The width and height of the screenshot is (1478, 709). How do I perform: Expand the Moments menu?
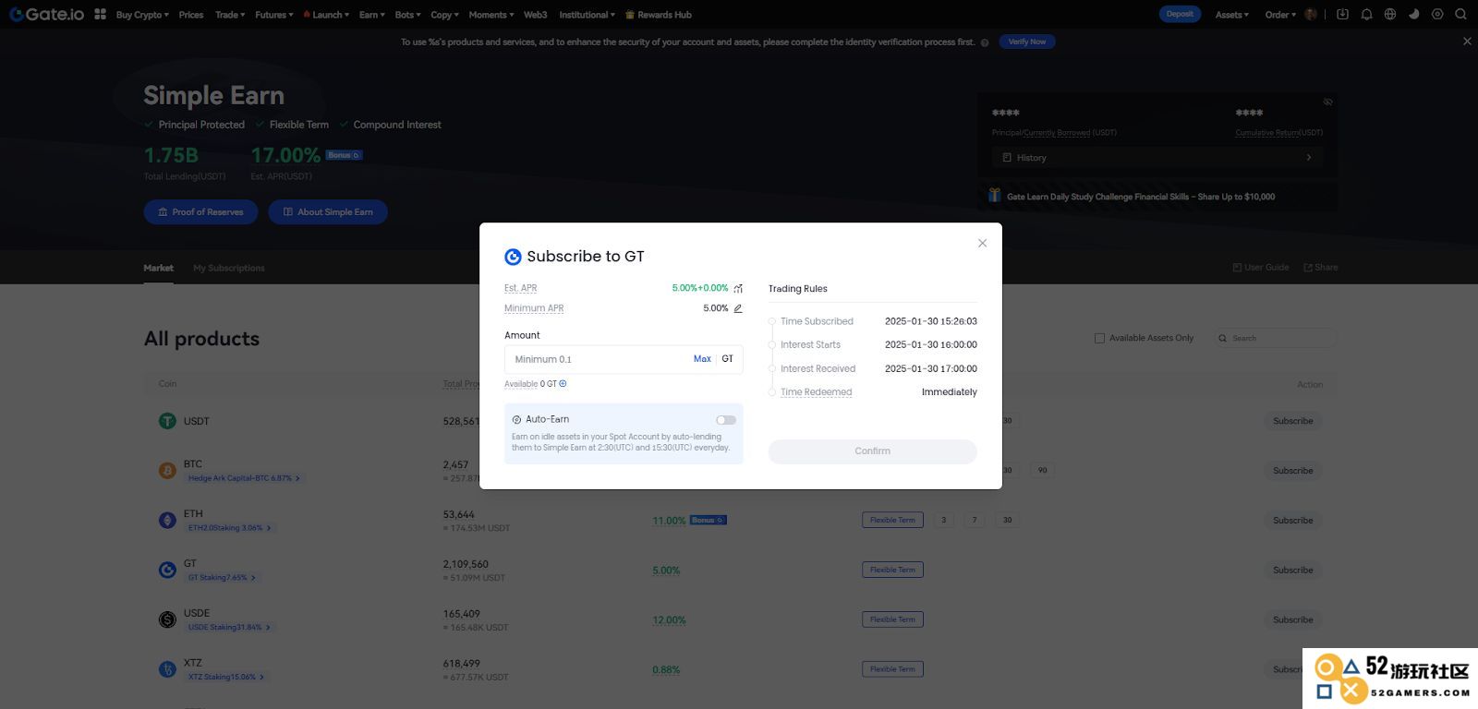point(491,15)
